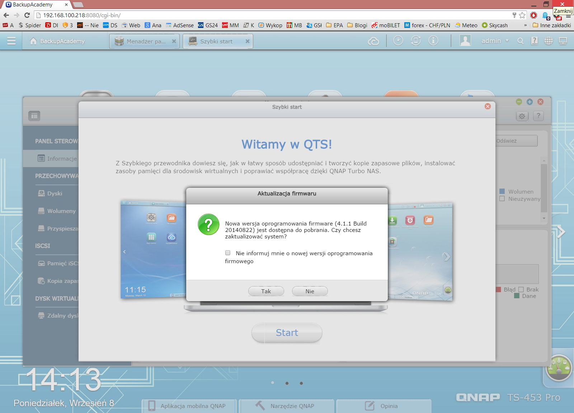Toggle Storage Manager sidebar panel icon
The height and width of the screenshot is (413, 574).
(x=34, y=116)
